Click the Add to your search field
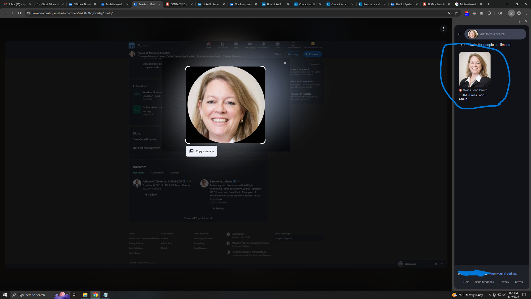 coord(495,34)
